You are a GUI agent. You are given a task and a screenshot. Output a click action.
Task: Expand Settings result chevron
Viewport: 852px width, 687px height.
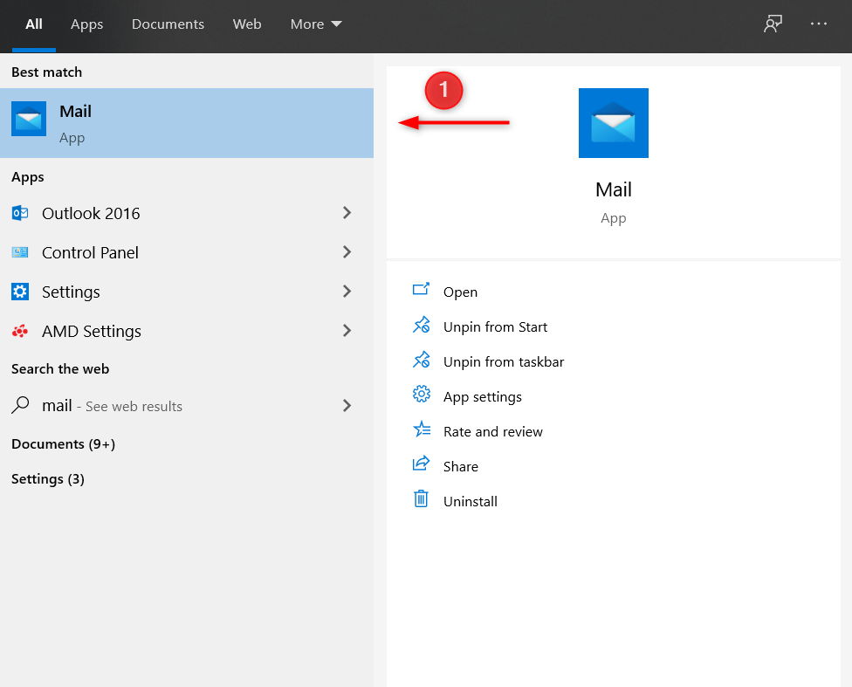[347, 292]
